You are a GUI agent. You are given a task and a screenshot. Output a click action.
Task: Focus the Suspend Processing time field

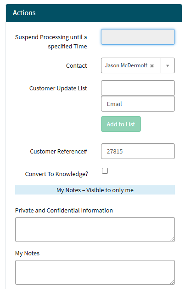[x=138, y=37]
